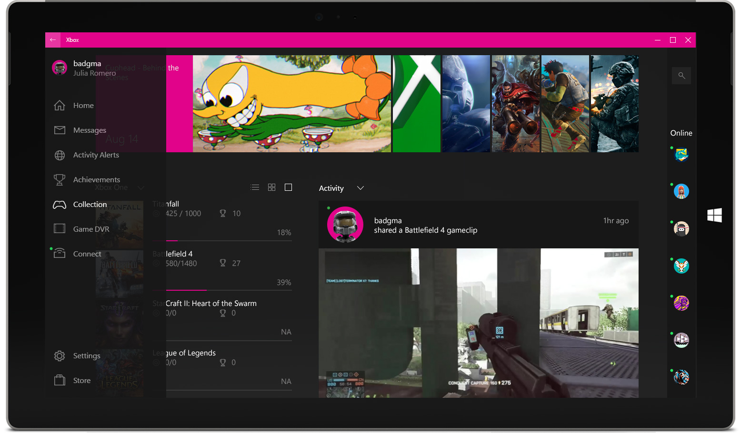
Task: Select the Collection controller icon
Action: tap(59, 204)
